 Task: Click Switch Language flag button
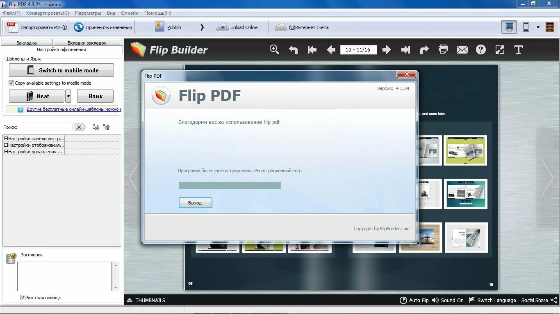click(492, 300)
